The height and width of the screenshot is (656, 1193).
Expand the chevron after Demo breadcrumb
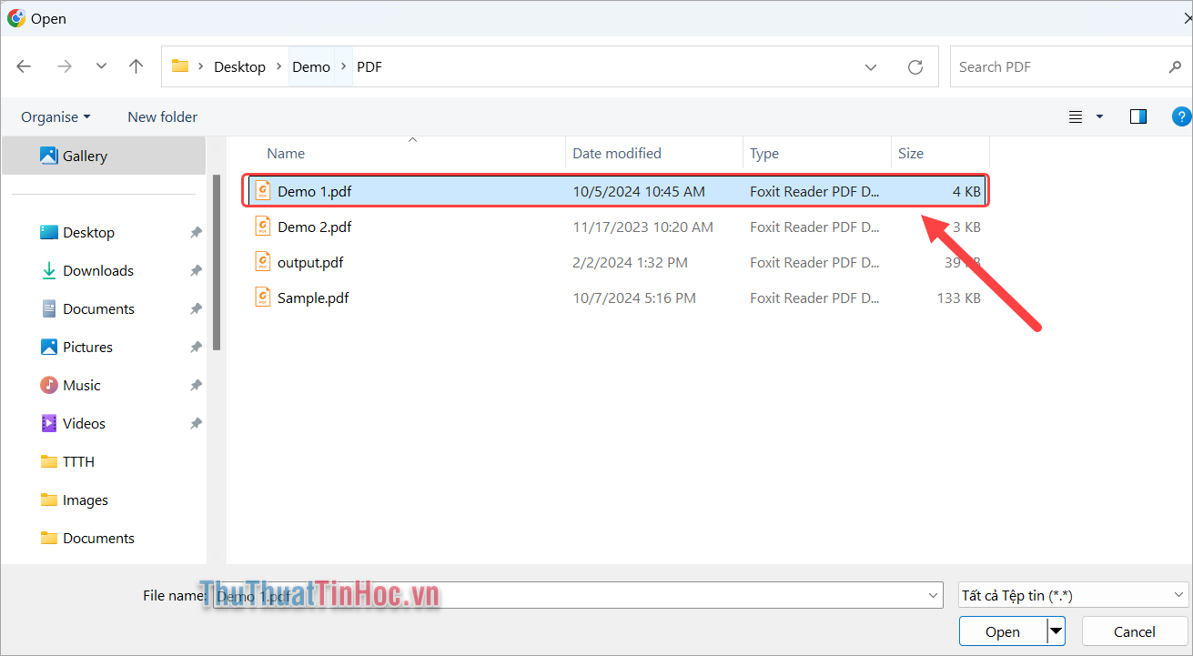click(x=343, y=67)
